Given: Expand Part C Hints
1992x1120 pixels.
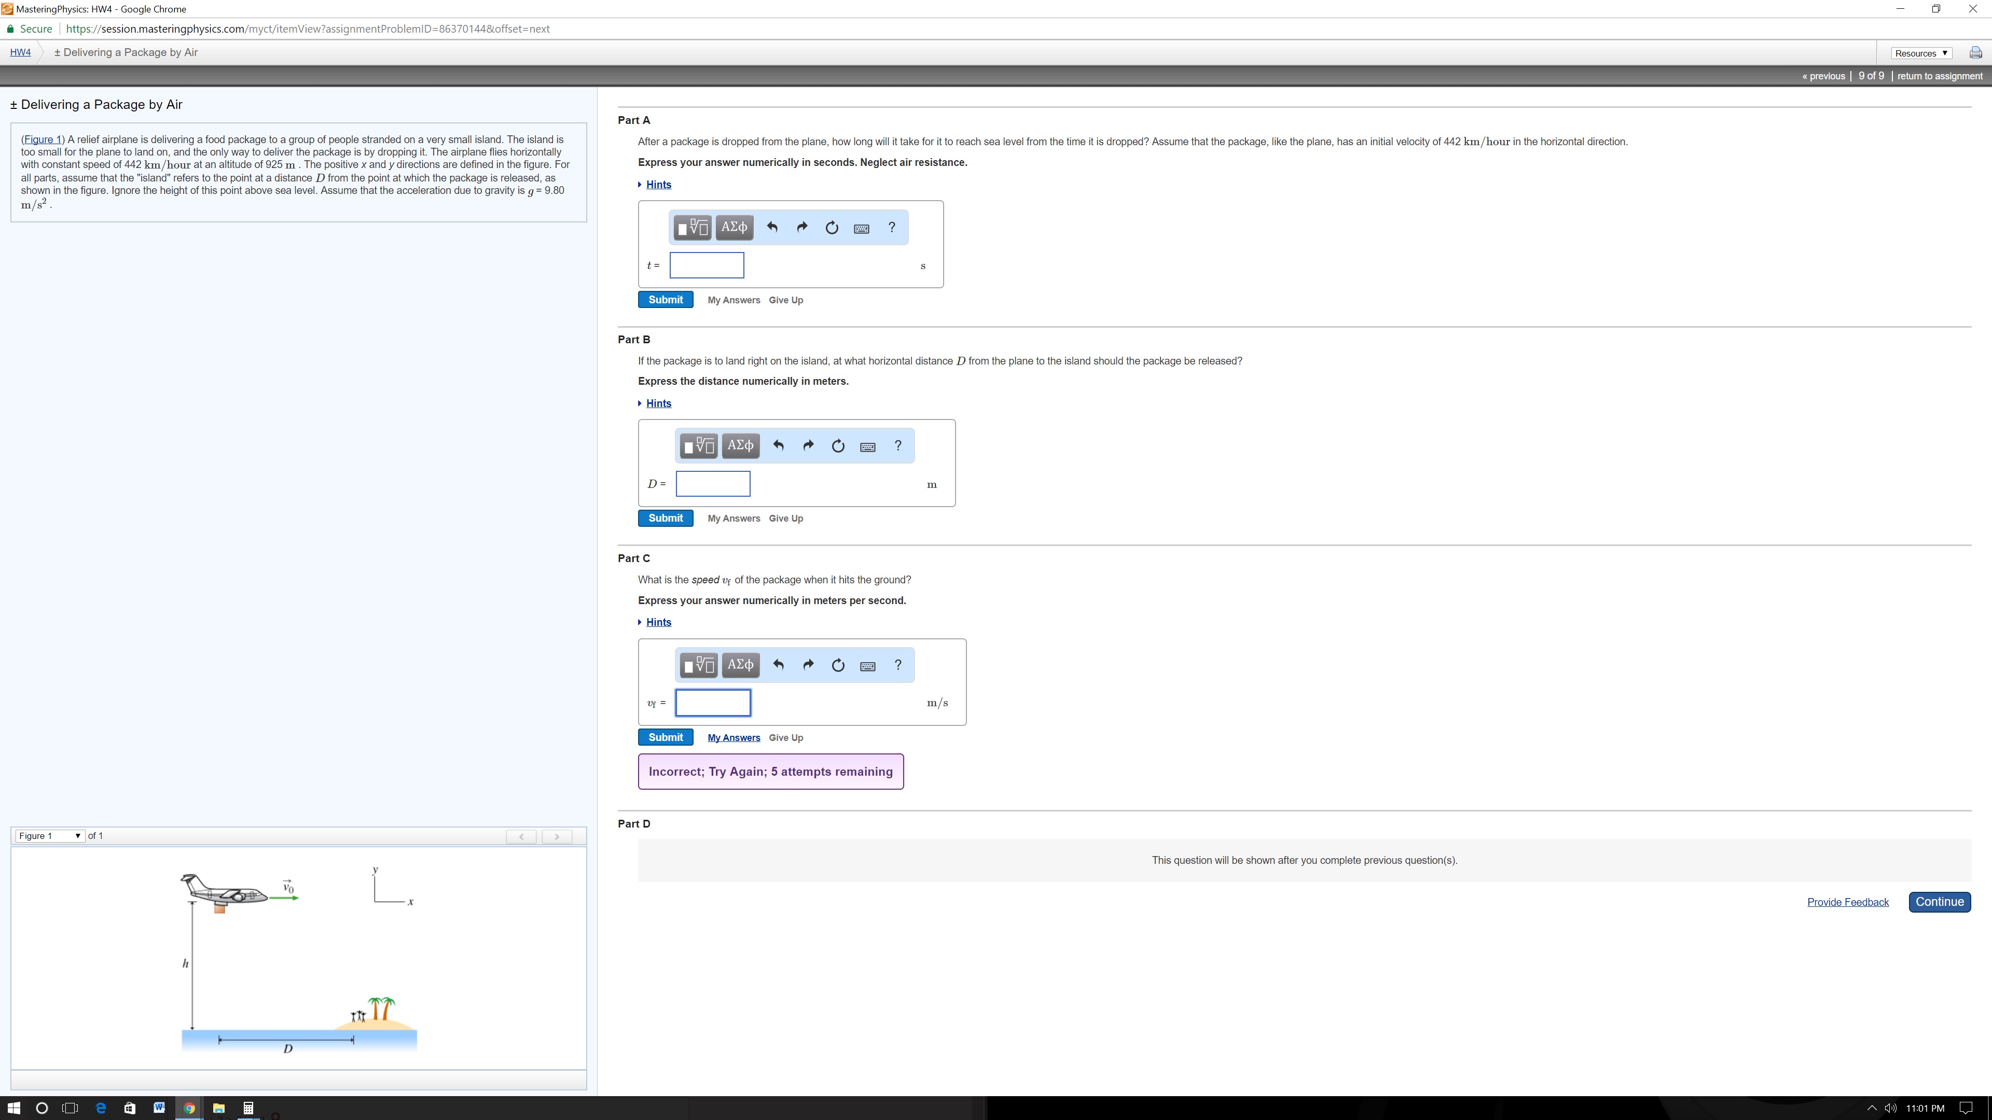Looking at the screenshot, I should point(658,622).
